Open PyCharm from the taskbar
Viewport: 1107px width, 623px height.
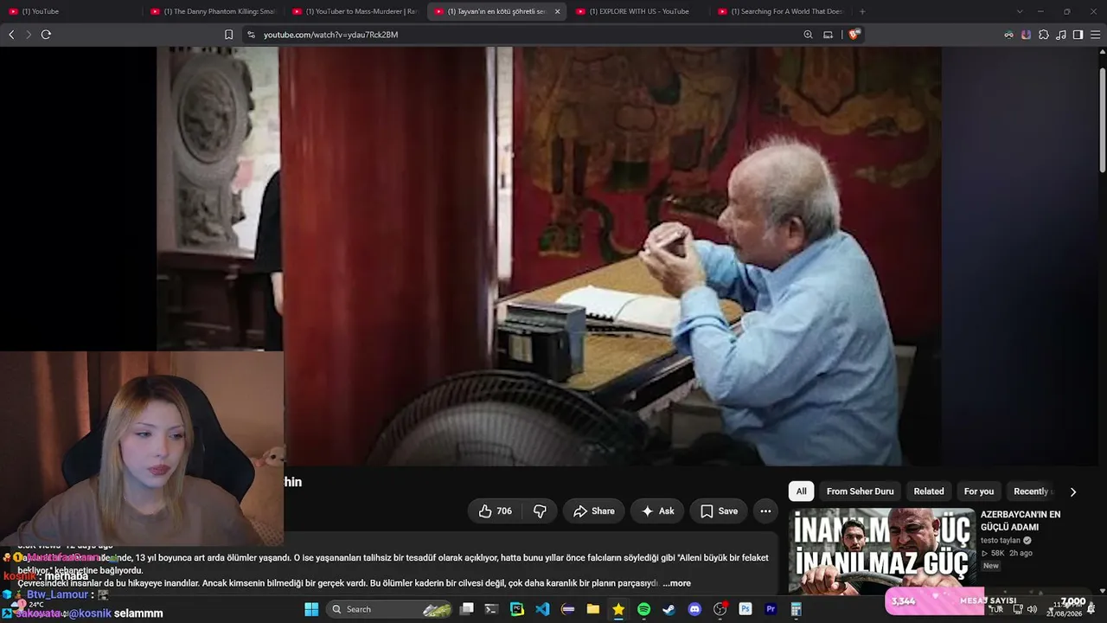coord(517,609)
